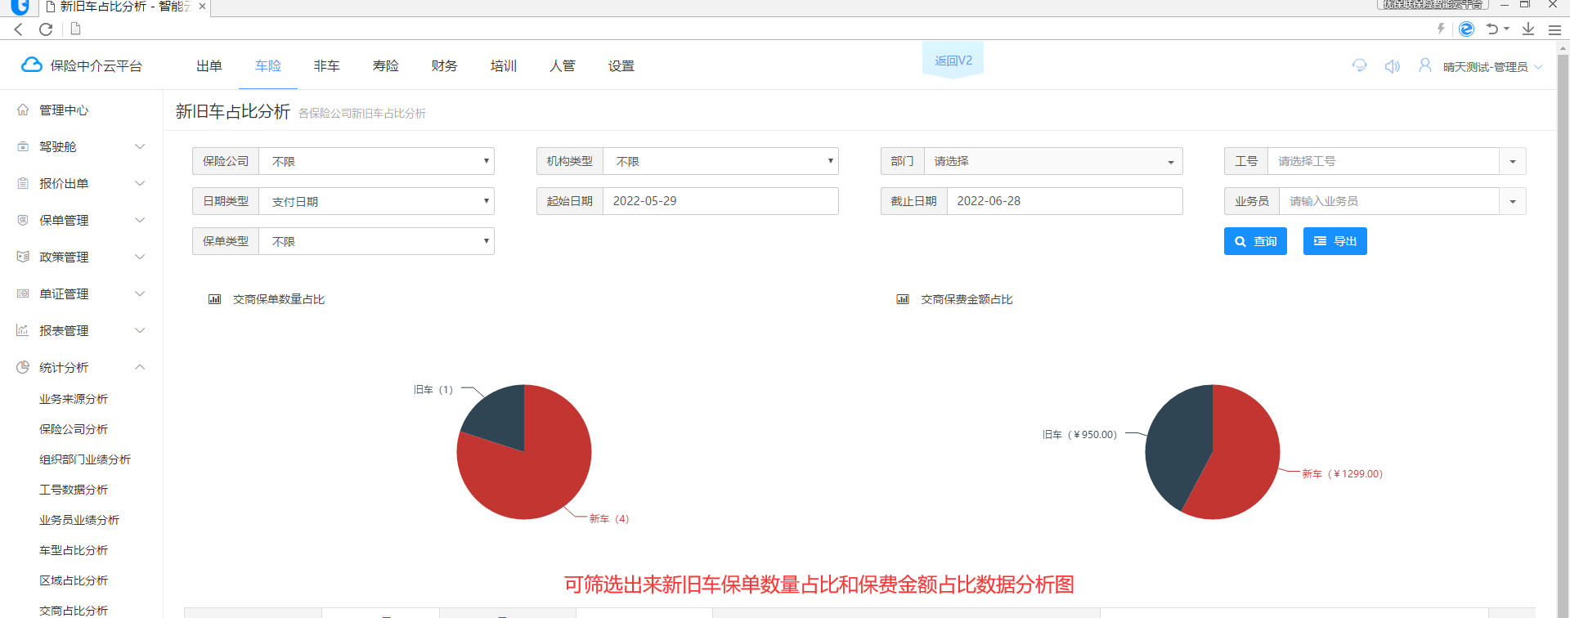This screenshot has height=618, width=1570.
Task: Click the 报价出单 sidebar icon
Action: 23,183
